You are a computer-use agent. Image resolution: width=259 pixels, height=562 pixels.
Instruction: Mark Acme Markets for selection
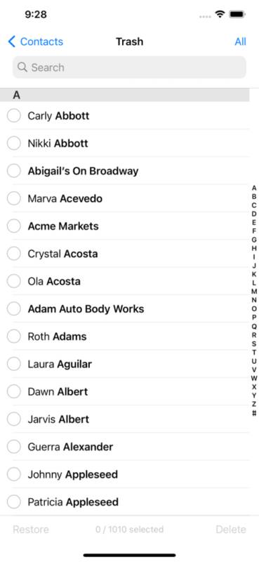[14, 226]
